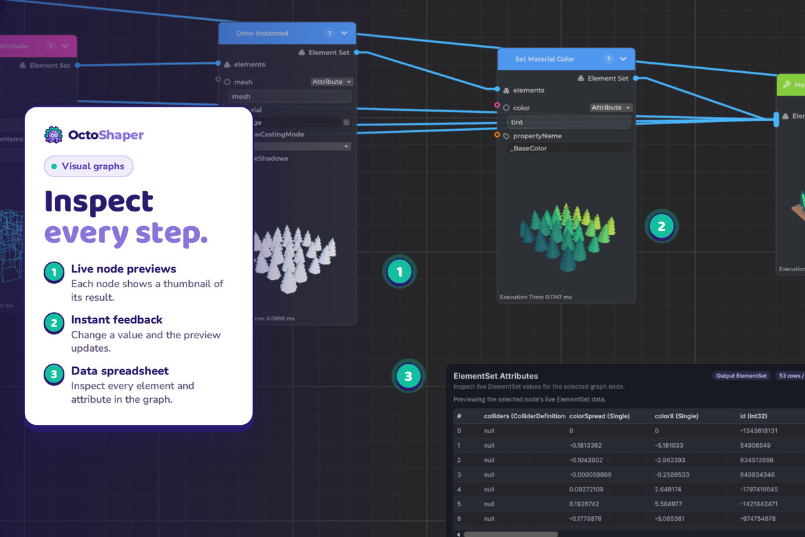Screen dimensions: 805x537
Task: Open help on Set Material Color node
Action: tap(608, 59)
